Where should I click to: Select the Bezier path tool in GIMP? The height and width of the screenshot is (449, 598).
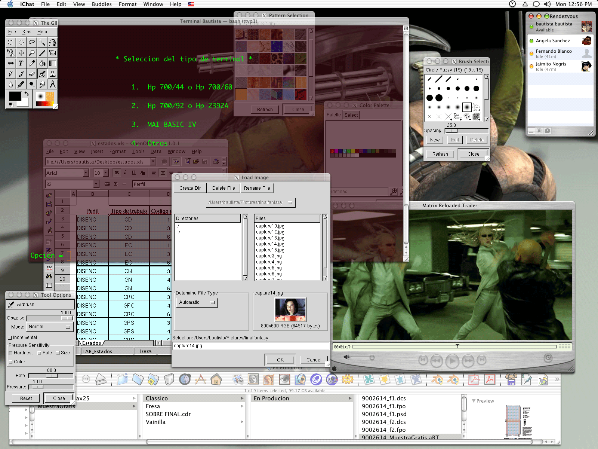[53, 42]
